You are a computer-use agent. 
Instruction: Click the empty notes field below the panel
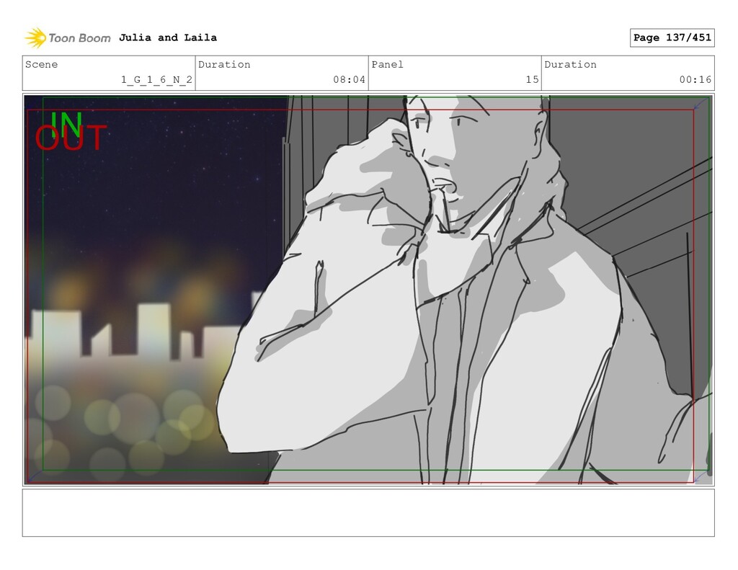[x=368, y=512]
